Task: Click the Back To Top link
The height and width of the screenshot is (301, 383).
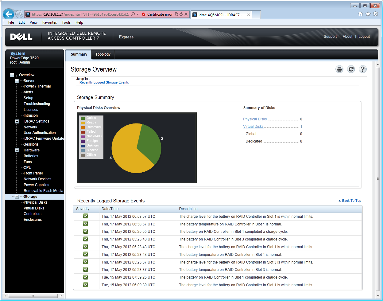Action: pyautogui.click(x=350, y=201)
